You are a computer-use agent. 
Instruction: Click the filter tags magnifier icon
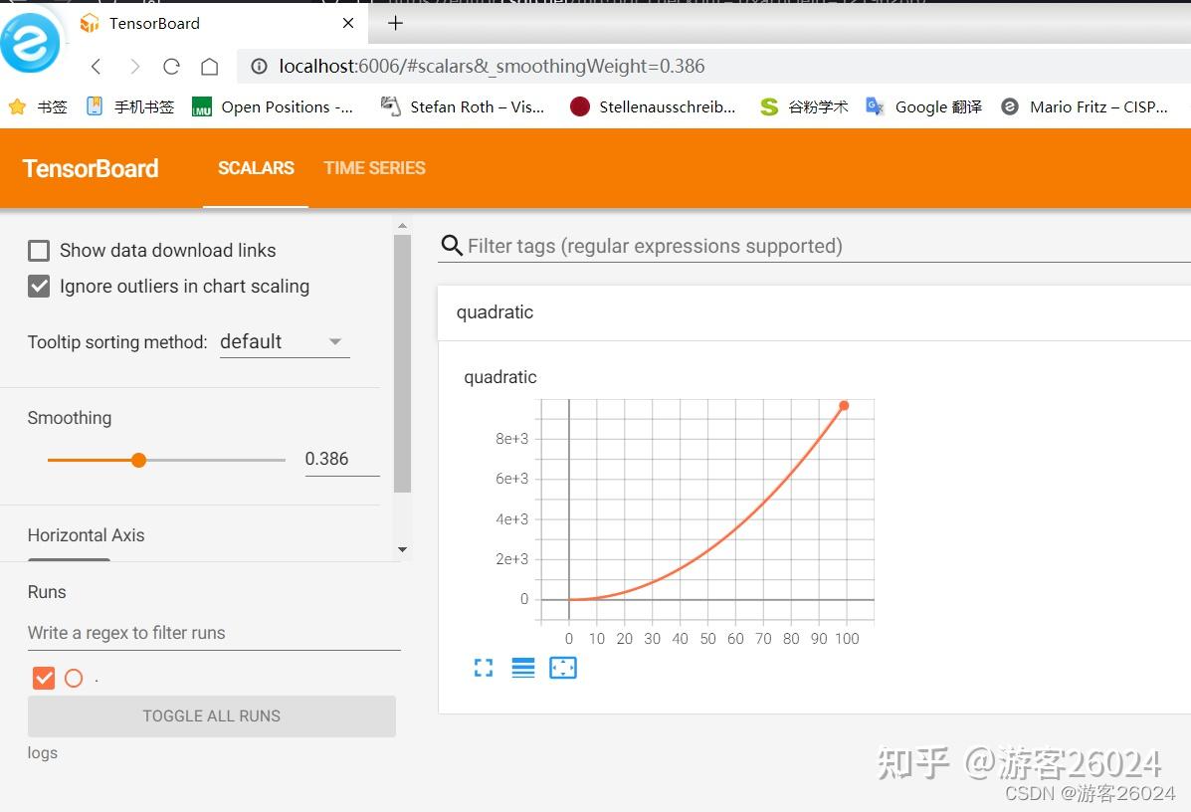coord(452,245)
